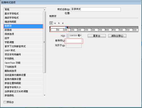Image resolution: width=142 pixels, height=108 pixels.
Task: Select the highlighted 制表符 category
Action: pyautogui.click(x=23, y=26)
